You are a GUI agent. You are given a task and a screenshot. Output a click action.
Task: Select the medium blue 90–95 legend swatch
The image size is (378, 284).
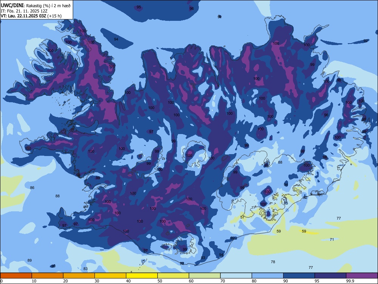coord(299,276)
